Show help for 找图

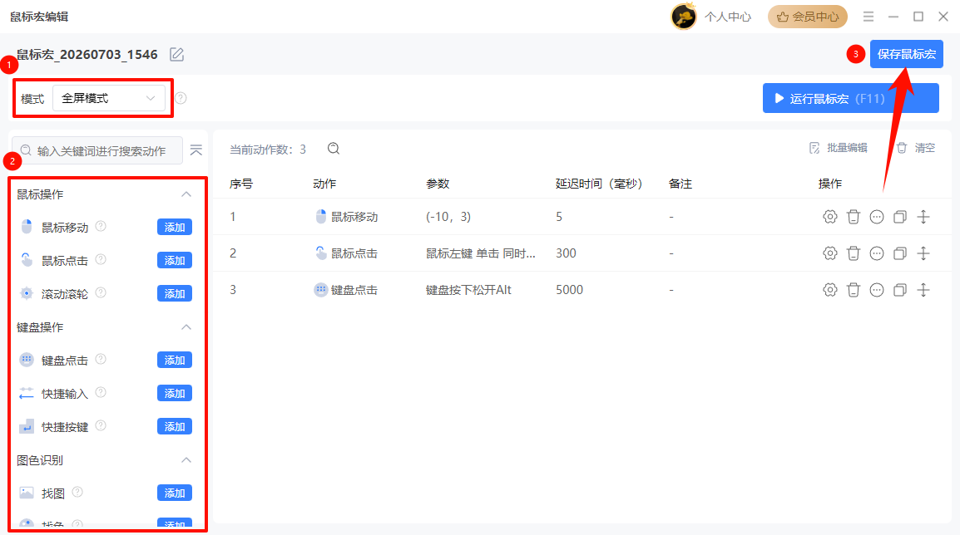77,492
